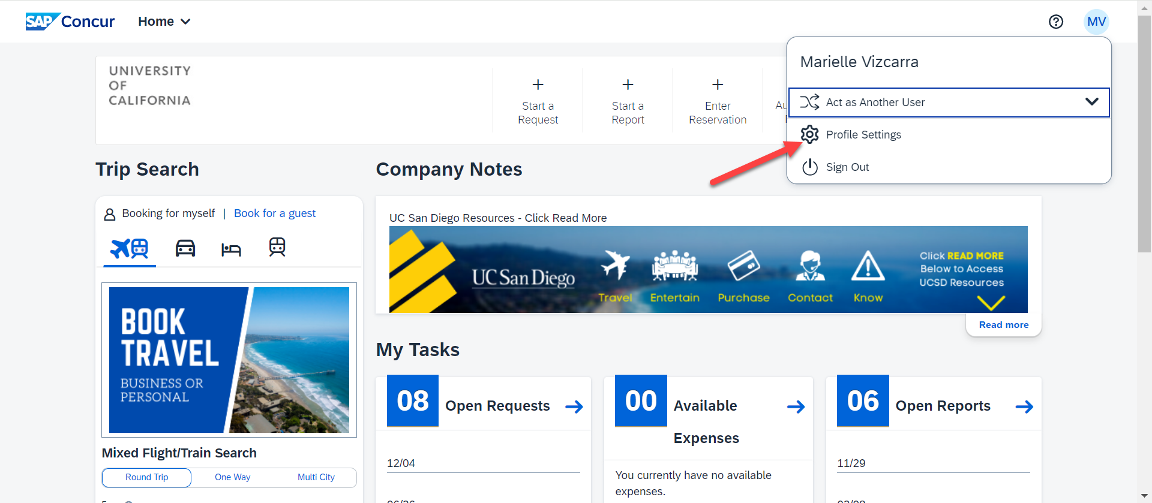This screenshot has width=1152, height=503.
Task: Click the Booking for myself person icon
Action: coord(110,214)
